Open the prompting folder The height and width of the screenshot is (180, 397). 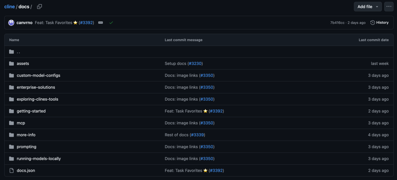pyautogui.click(x=26, y=147)
